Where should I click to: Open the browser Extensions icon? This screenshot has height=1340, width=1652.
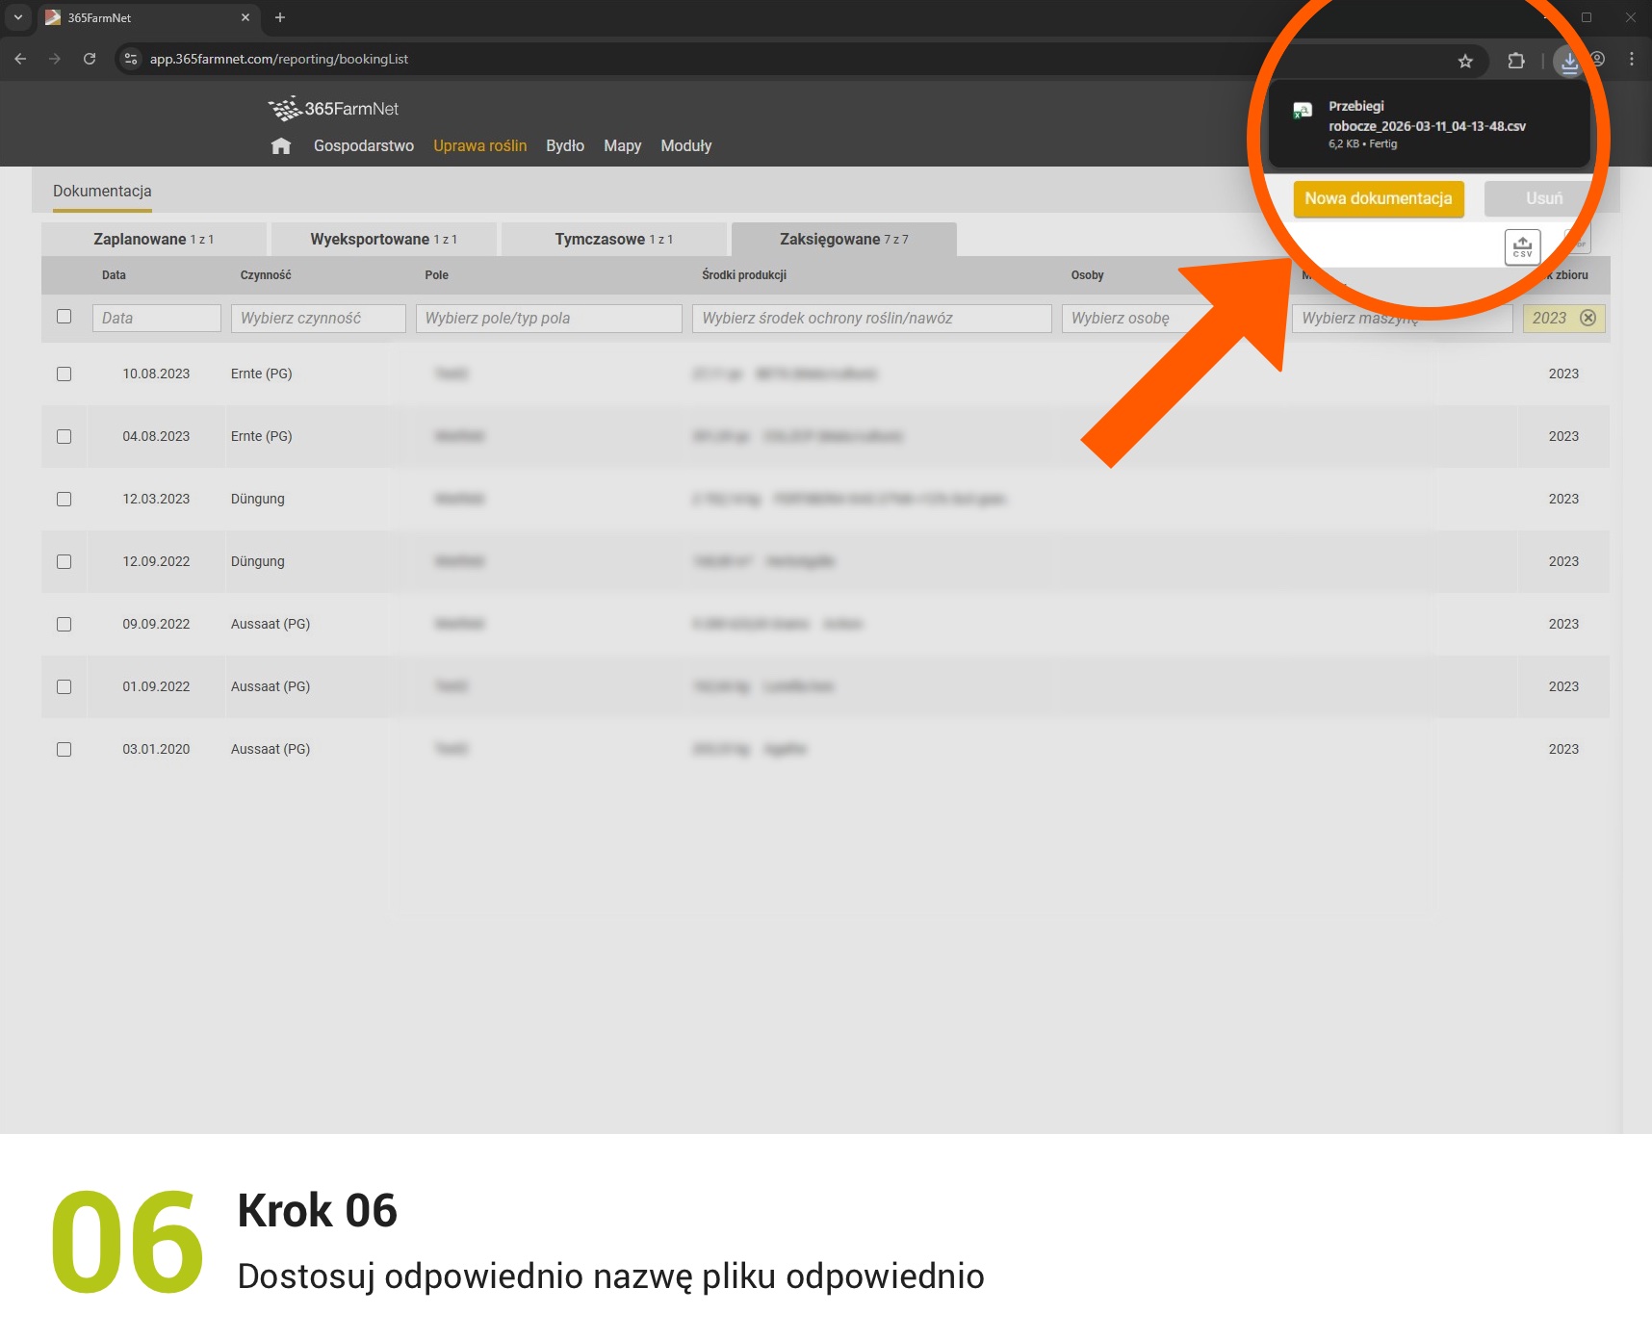click(x=1516, y=60)
